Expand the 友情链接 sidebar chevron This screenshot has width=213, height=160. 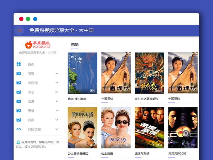(x=57, y=129)
